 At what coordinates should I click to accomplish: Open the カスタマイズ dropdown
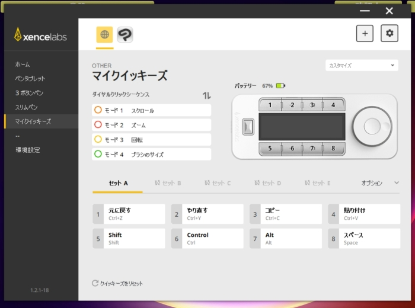click(362, 65)
